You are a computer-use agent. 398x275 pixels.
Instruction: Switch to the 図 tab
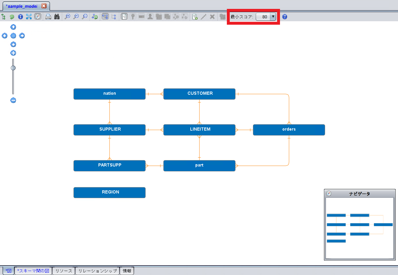(9, 271)
